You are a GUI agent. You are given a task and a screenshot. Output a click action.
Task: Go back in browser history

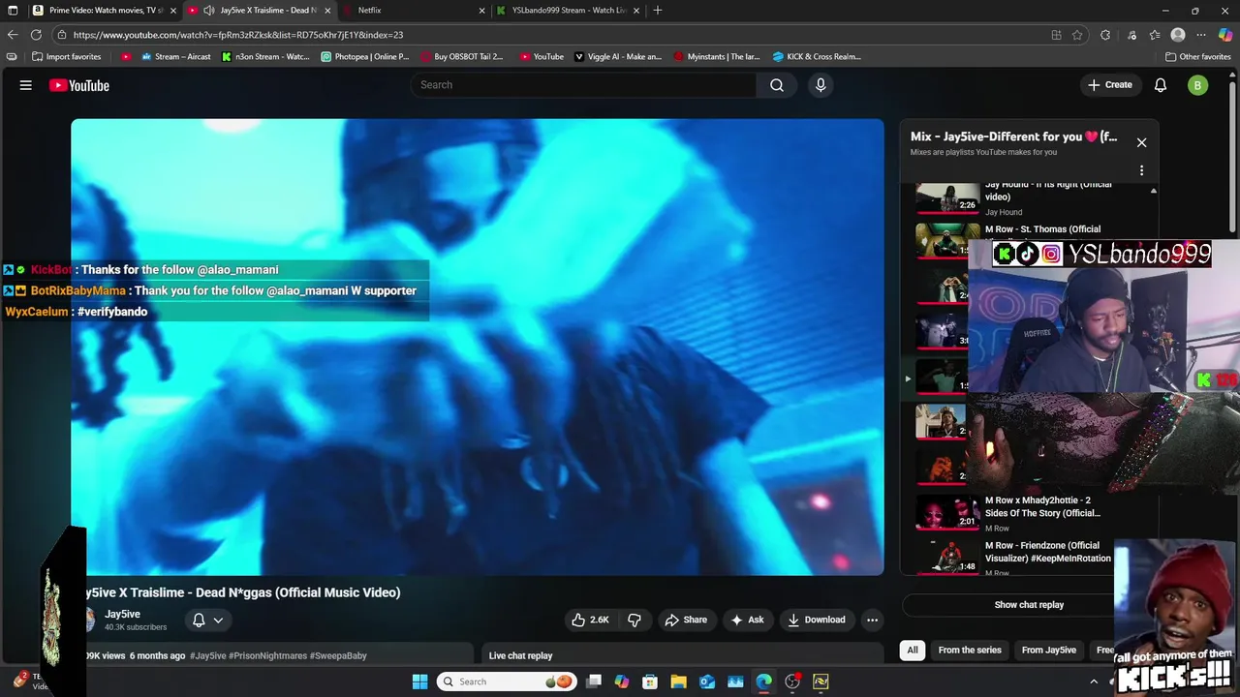tap(13, 35)
